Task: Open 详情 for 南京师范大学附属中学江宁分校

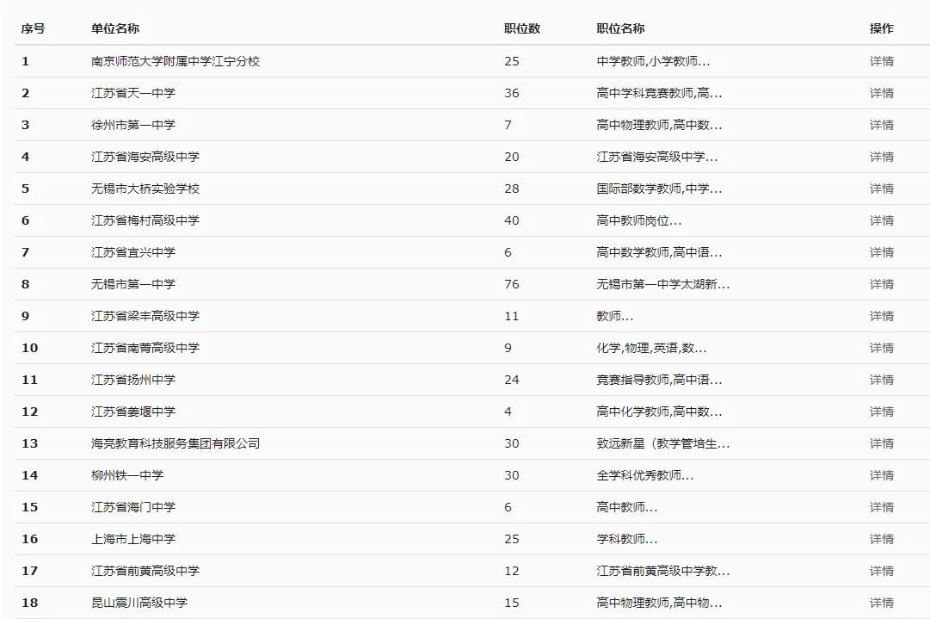Action: (879, 61)
